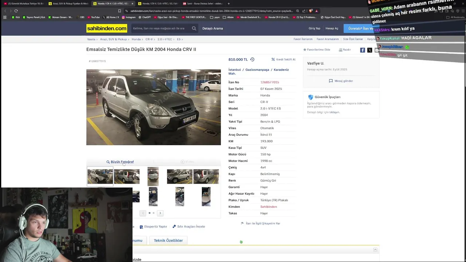Click the main silver Honda CR-V photo
Screen dimensions: 466x262
153,107
